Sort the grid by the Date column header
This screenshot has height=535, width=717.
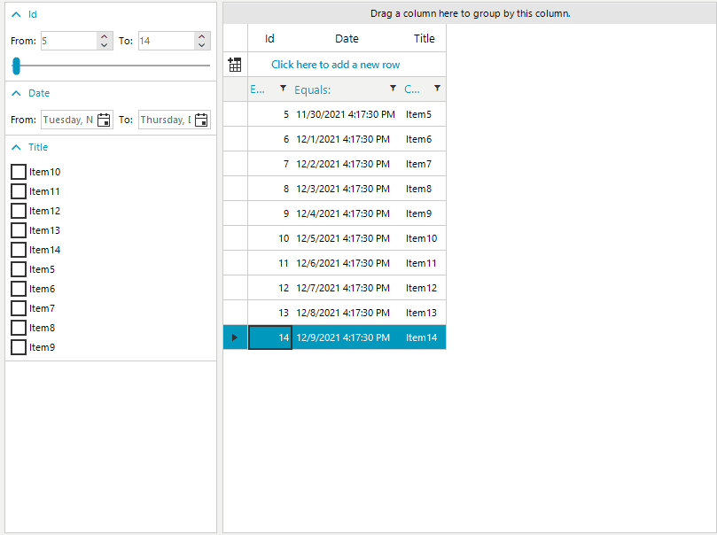click(347, 38)
